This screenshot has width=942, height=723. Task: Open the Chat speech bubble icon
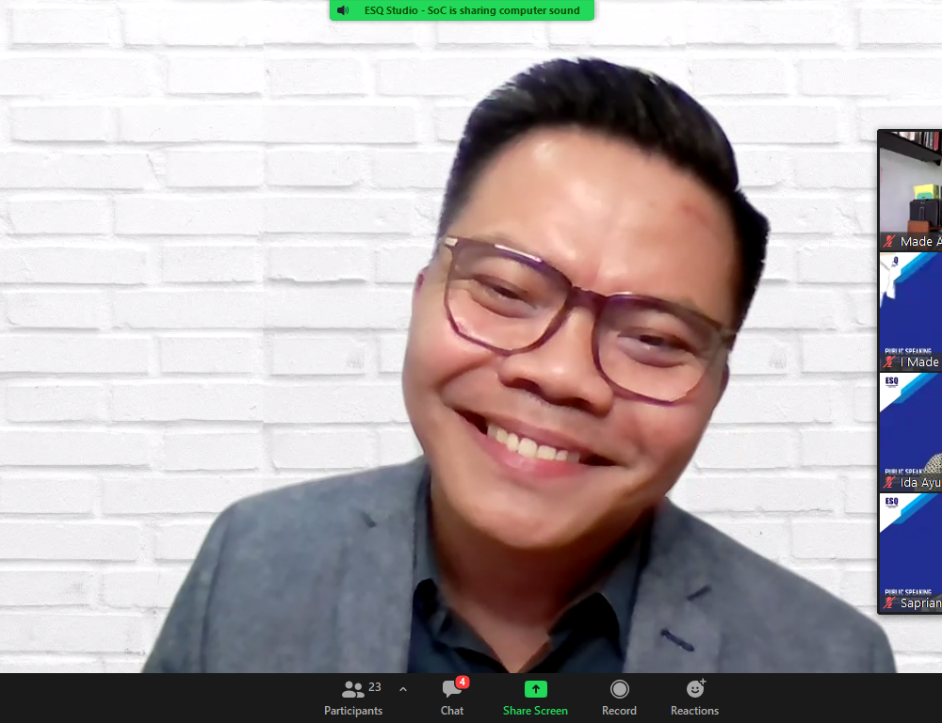(x=451, y=690)
